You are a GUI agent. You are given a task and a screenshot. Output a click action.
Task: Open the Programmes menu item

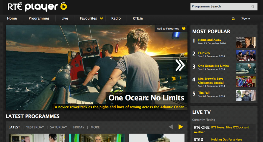pos(39,18)
